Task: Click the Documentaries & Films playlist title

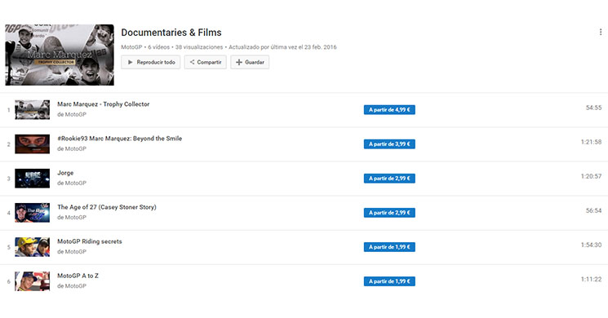Action: pos(171,33)
